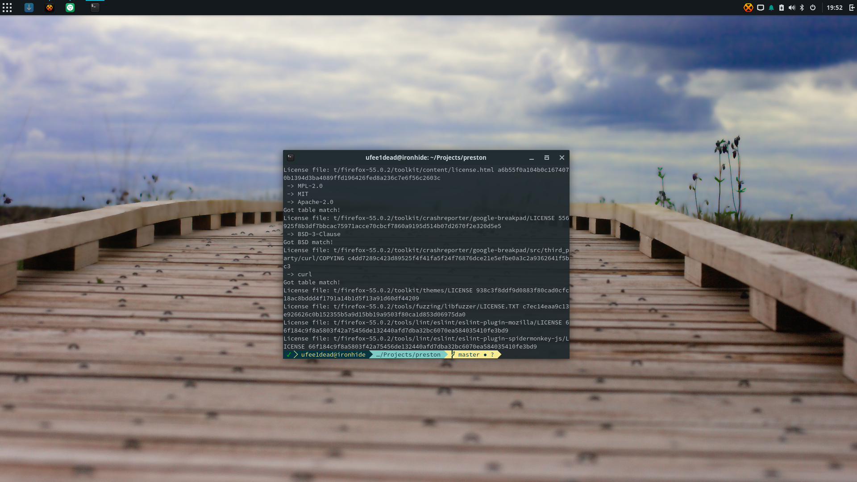Click the green checkmark in the prompt
The height and width of the screenshot is (482, 857).
[x=289, y=355]
